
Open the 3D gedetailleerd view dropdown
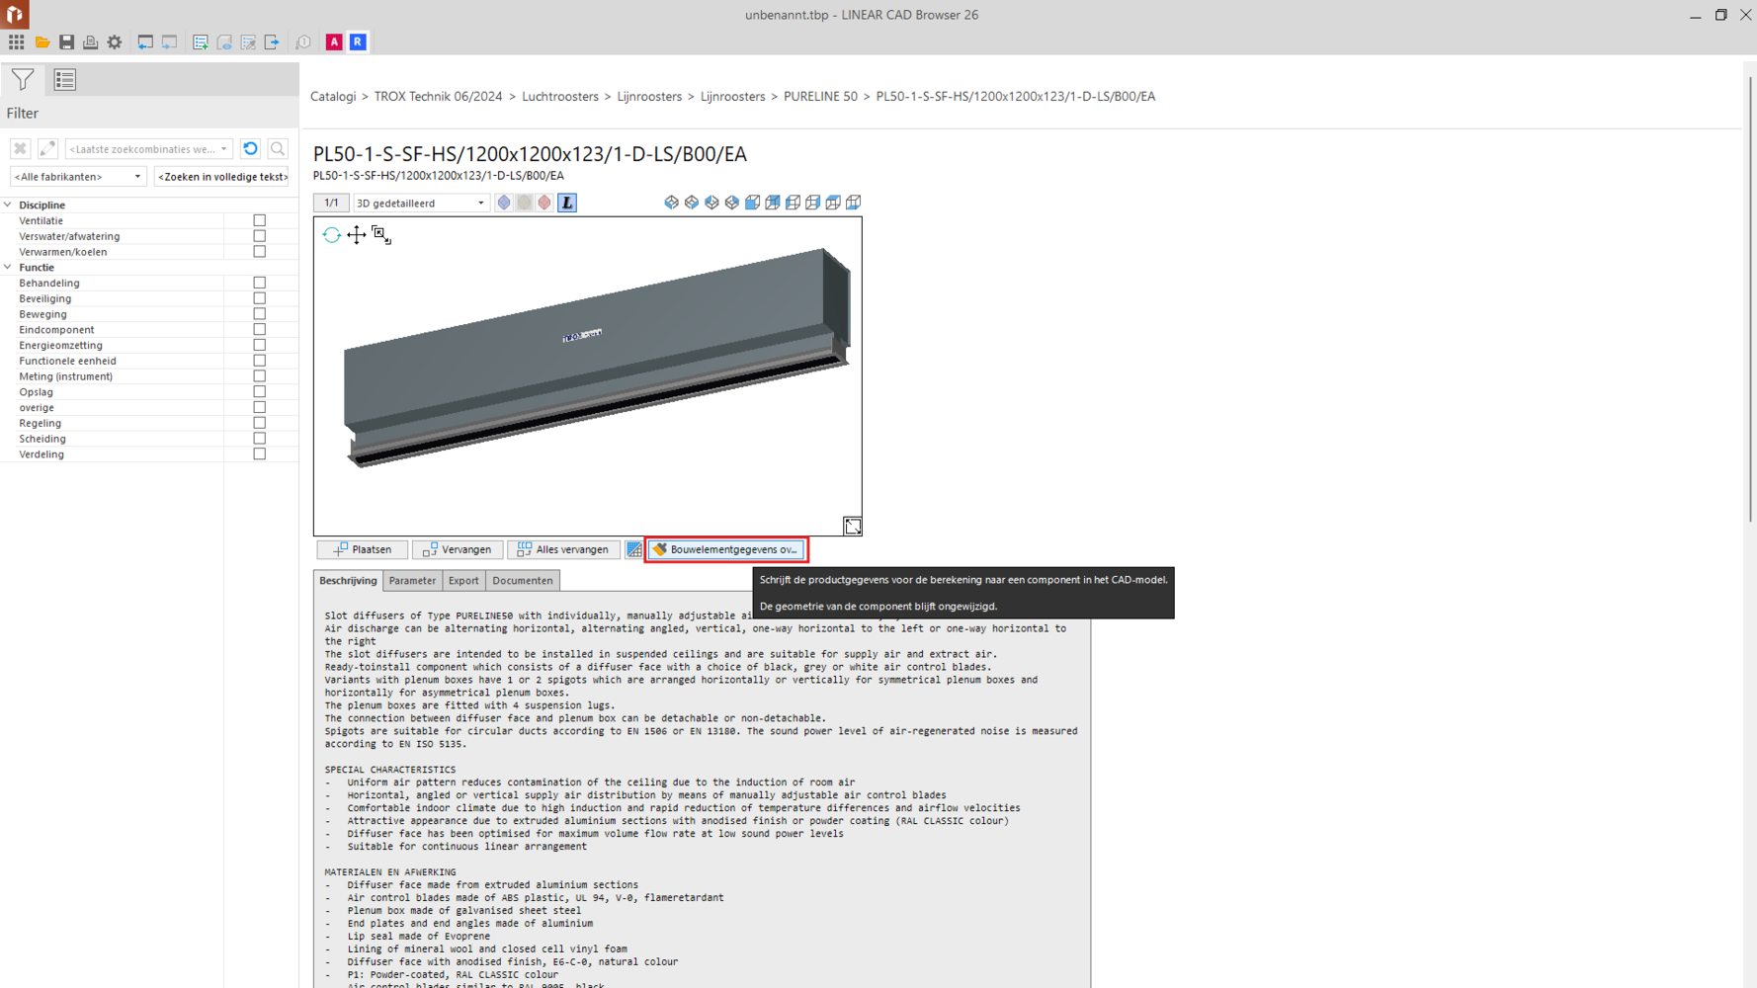pos(420,203)
